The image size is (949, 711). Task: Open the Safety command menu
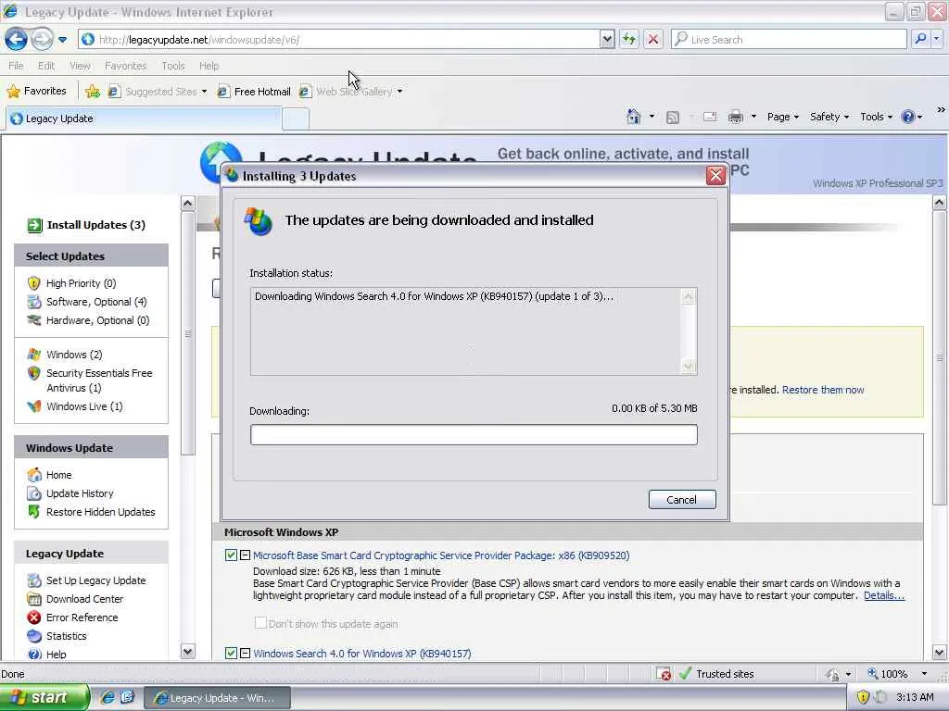pos(829,117)
